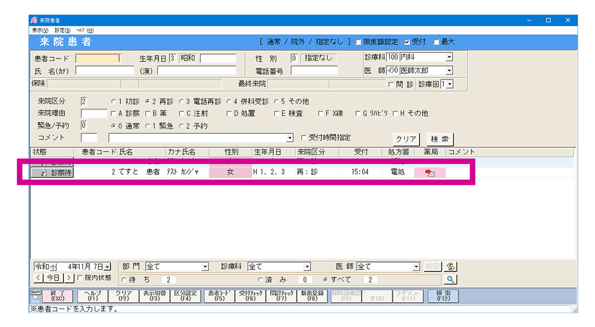Click the 患者コード input field
595x327 pixels.
click(x=98, y=58)
